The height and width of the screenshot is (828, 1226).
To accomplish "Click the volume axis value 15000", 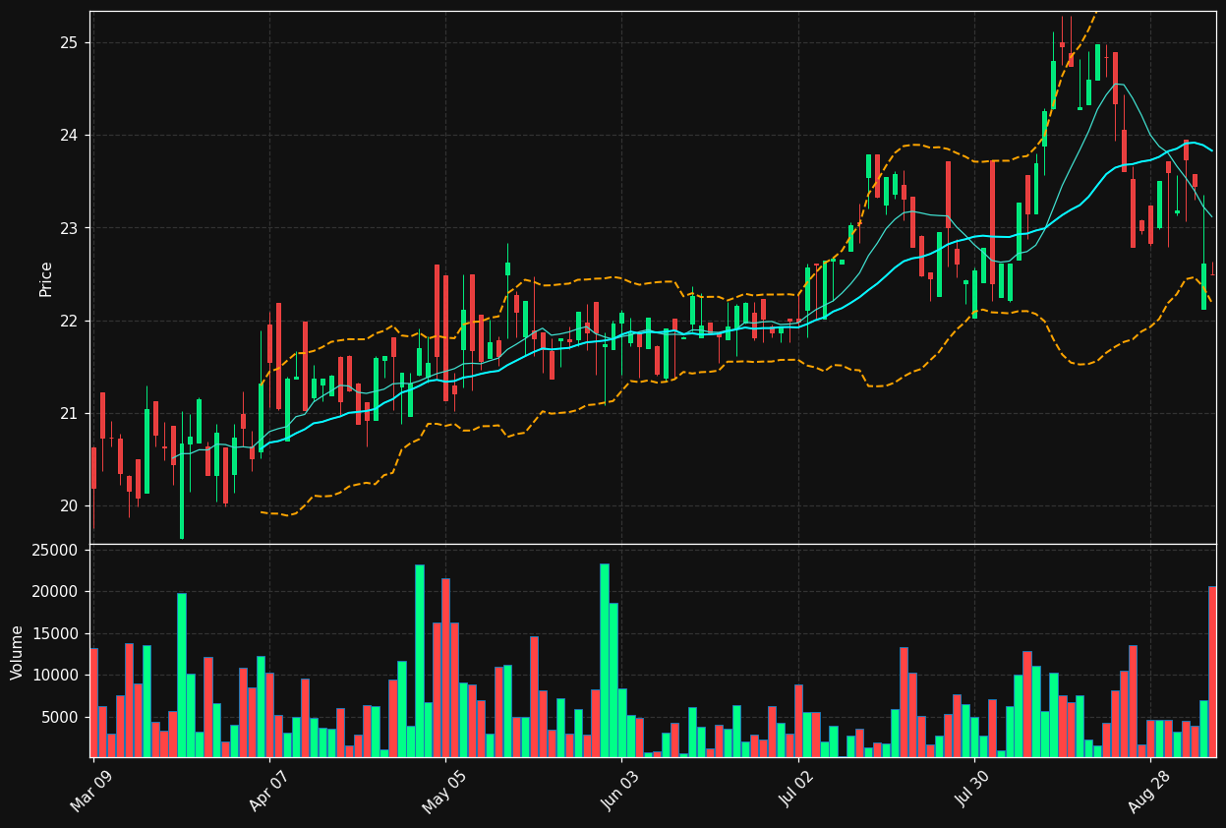I will pyautogui.click(x=54, y=634).
